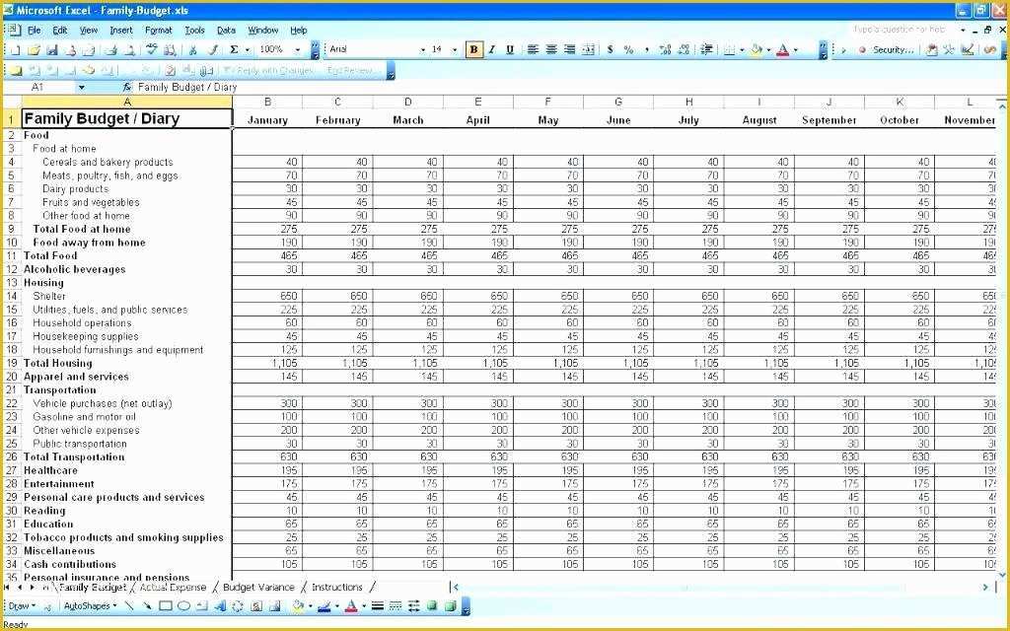Click Decrease Decimal icon
The height and width of the screenshot is (631, 1010).
pyautogui.click(x=685, y=49)
